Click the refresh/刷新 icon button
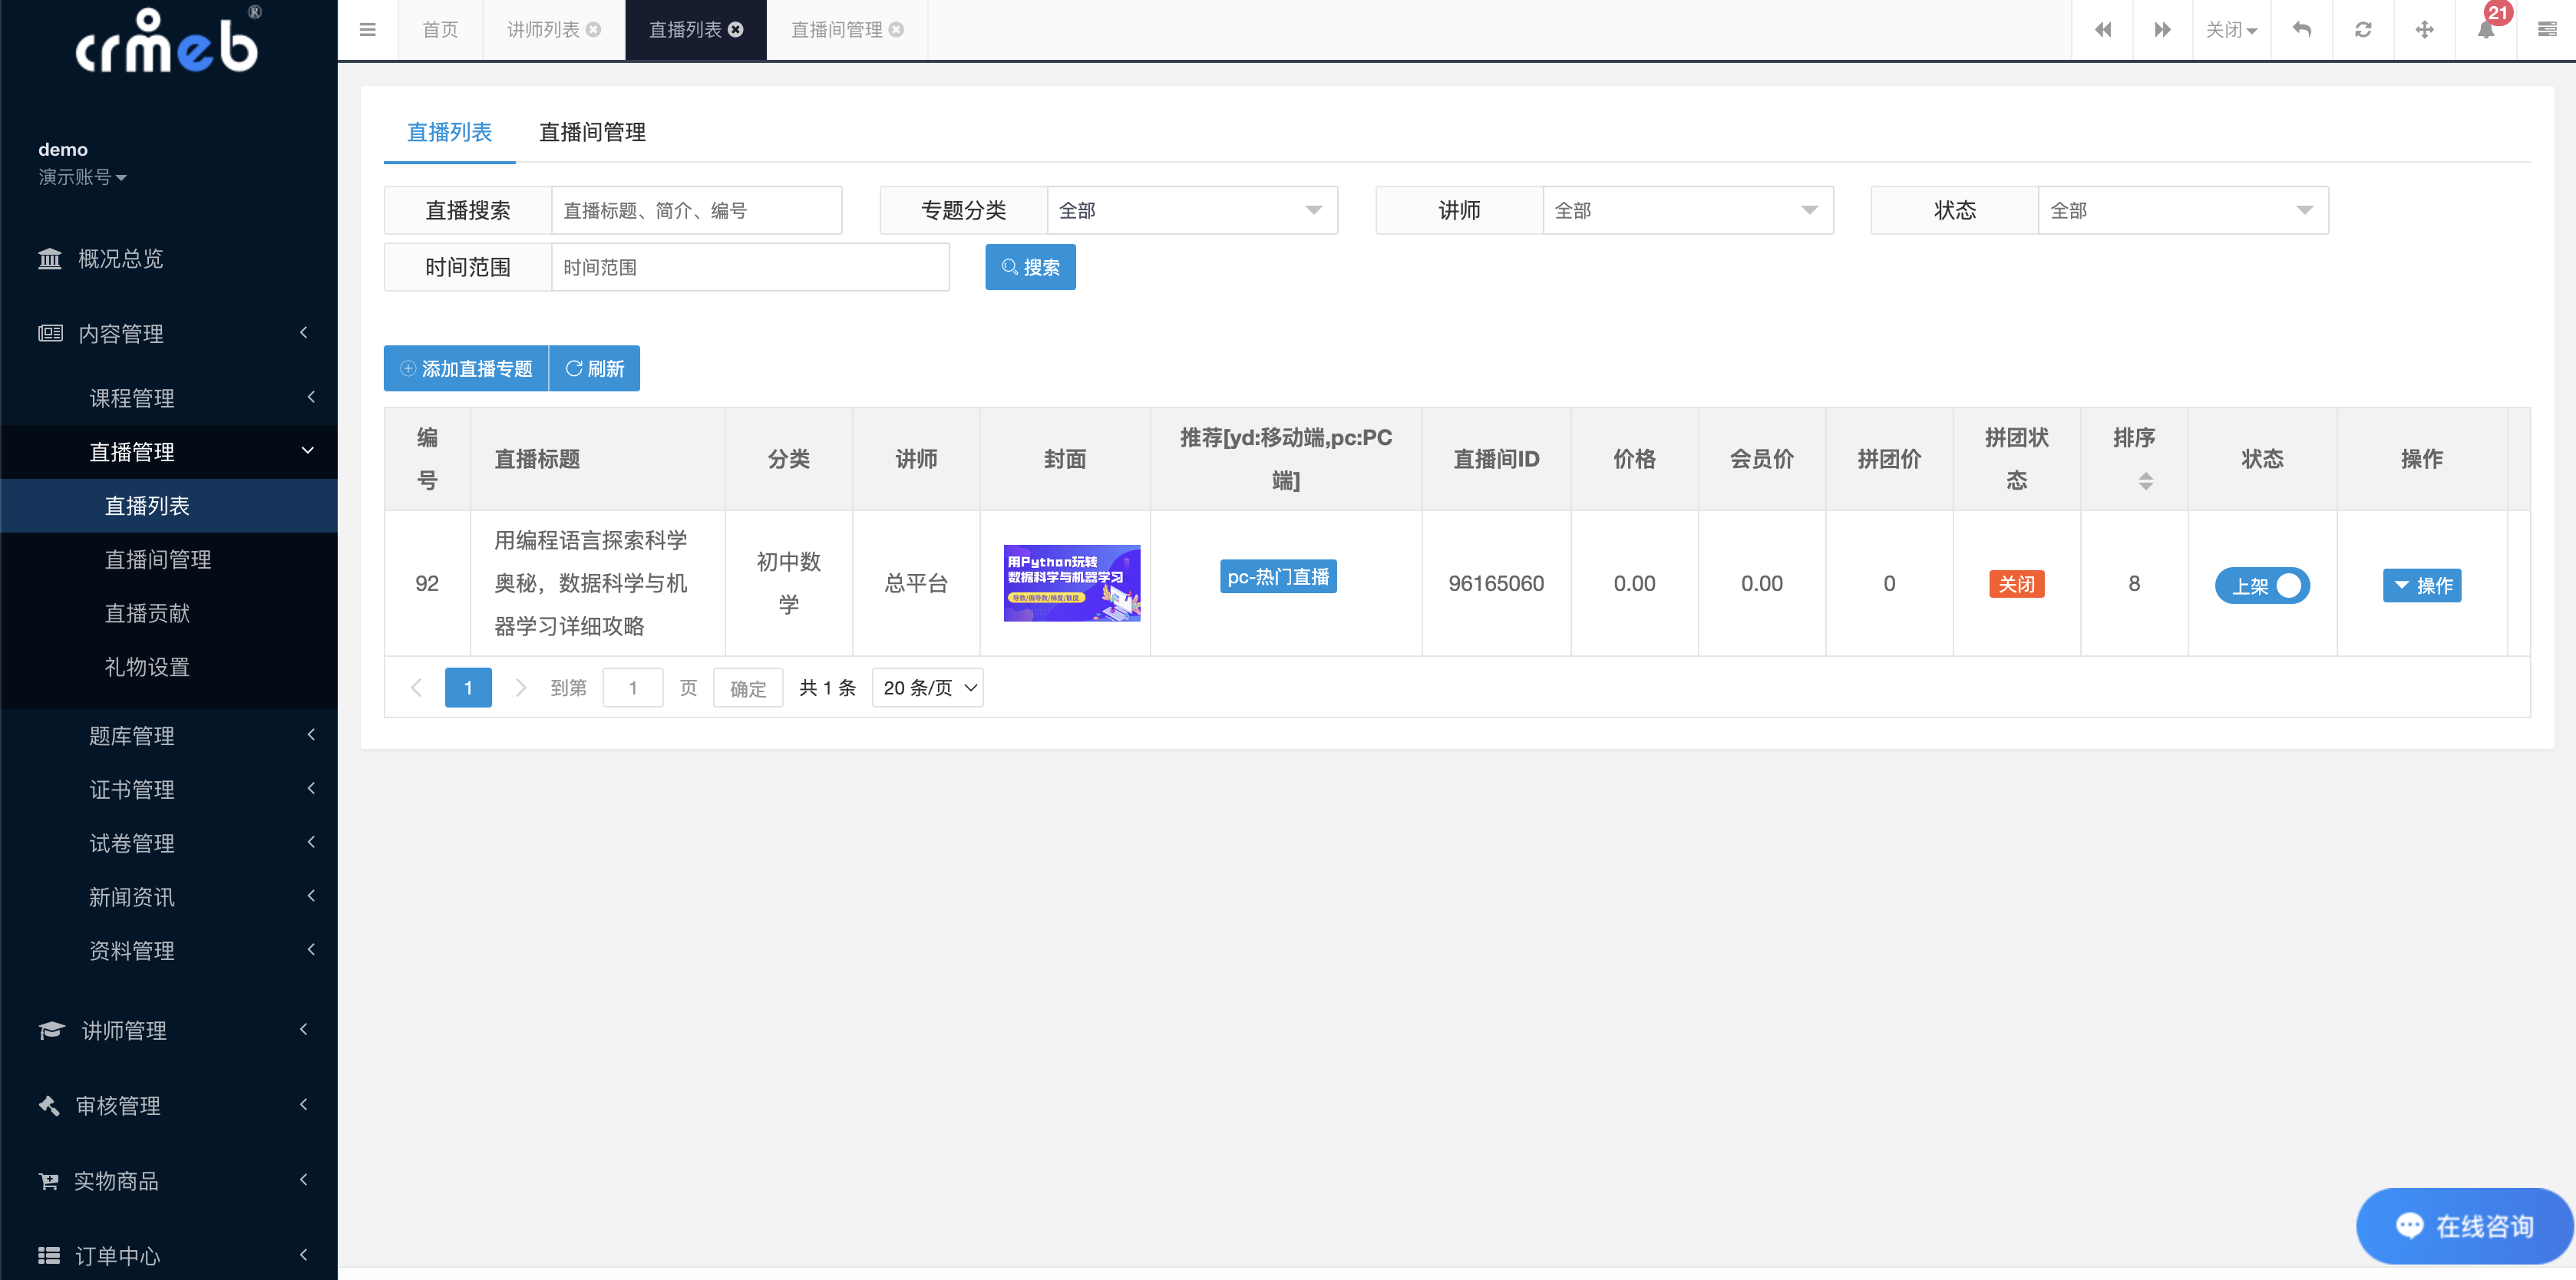 595,368
